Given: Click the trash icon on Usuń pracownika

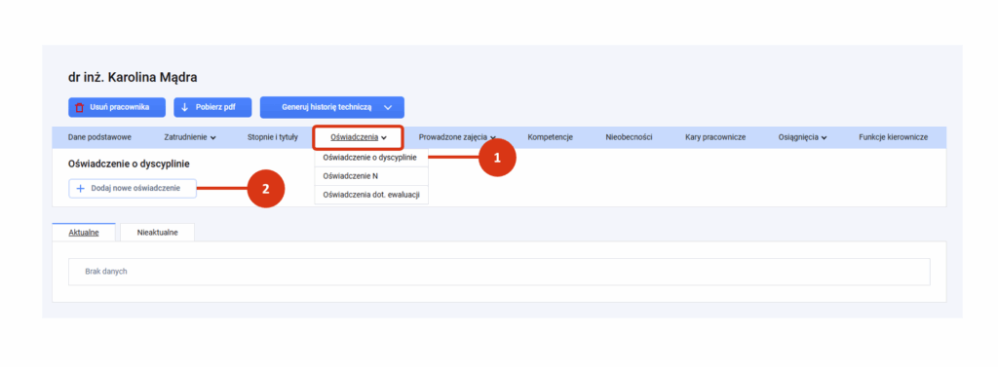Looking at the screenshot, I should pyautogui.click(x=80, y=107).
